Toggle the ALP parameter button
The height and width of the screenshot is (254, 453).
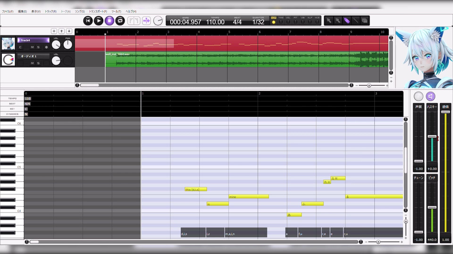pyautogui.click(x=310, y=22)
